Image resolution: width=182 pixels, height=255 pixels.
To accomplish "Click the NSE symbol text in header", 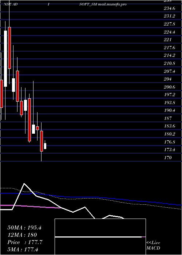I will click(x=7, y=4).
